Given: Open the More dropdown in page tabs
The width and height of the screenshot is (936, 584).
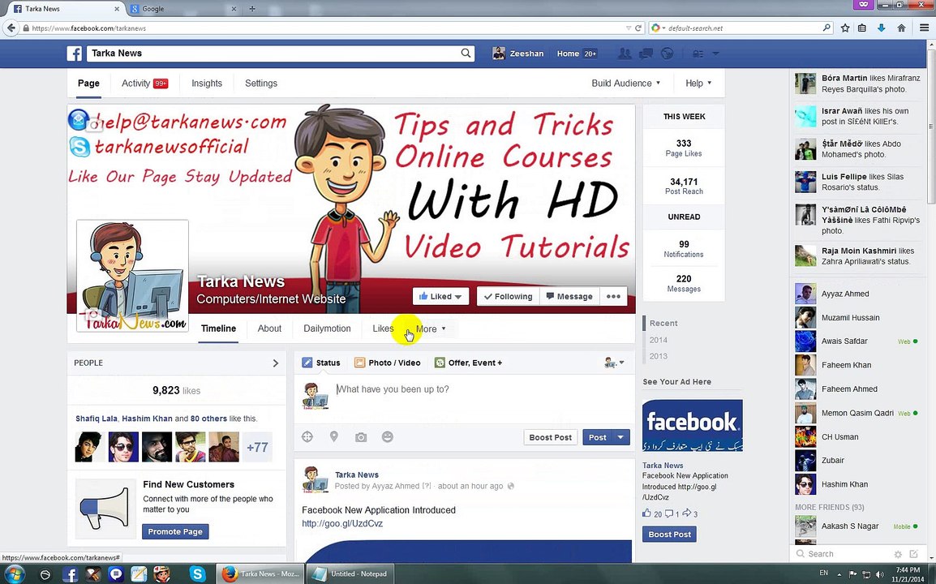Looking at the screenshot, I should coord(431,329).
